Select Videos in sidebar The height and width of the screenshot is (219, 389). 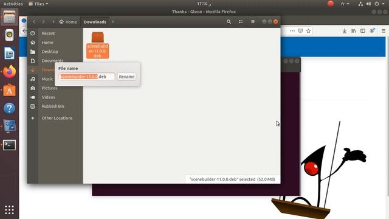48,97
